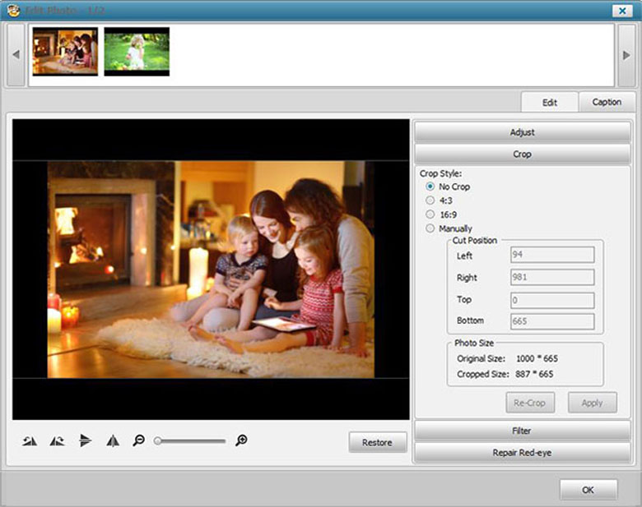This screenshot has width=642, height=507.
Task: Expand the Repair Red-eye section
Action: pos(523,453)
